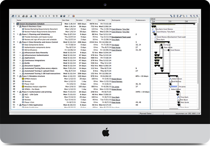The image size is (210, 146).
Task: Click Planned Dates in the status bar
Action: point(146,114)
